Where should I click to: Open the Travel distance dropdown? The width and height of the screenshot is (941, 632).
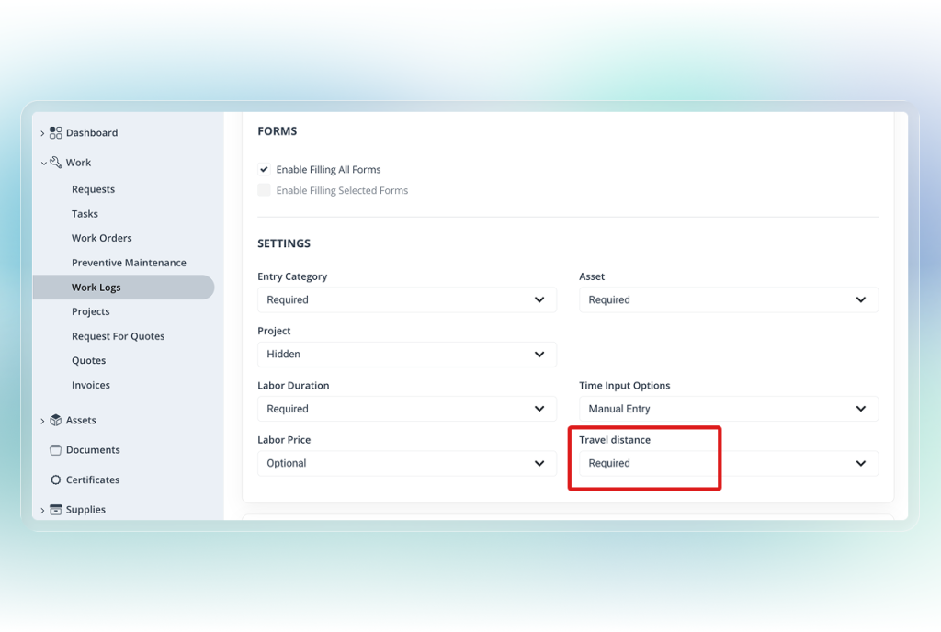(728, 464)
